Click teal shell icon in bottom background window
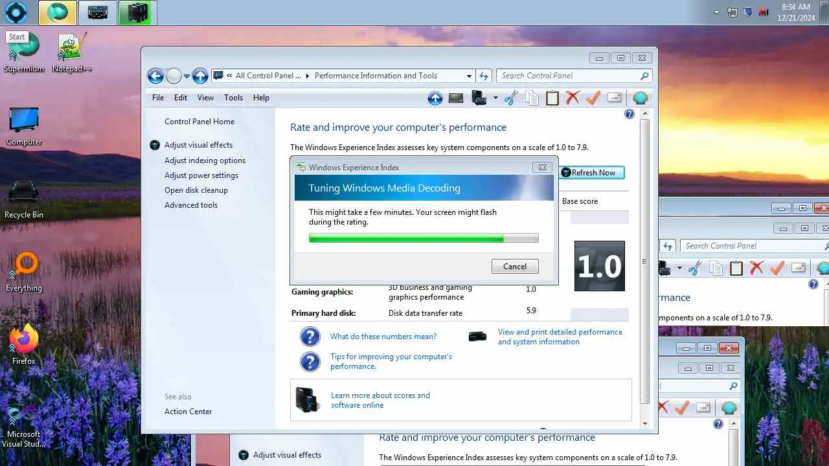The image size is (829, 466). pos(729,408)
